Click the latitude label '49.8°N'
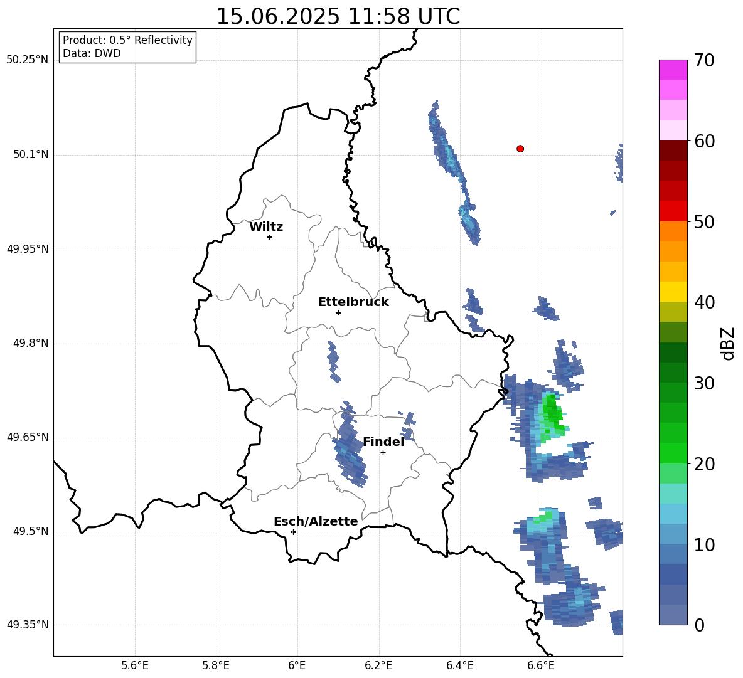 [x=31, y=343]
